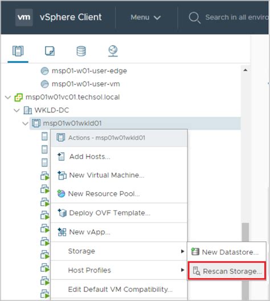Collapse the WKLD-DC datacenter node

coord(17,111)
